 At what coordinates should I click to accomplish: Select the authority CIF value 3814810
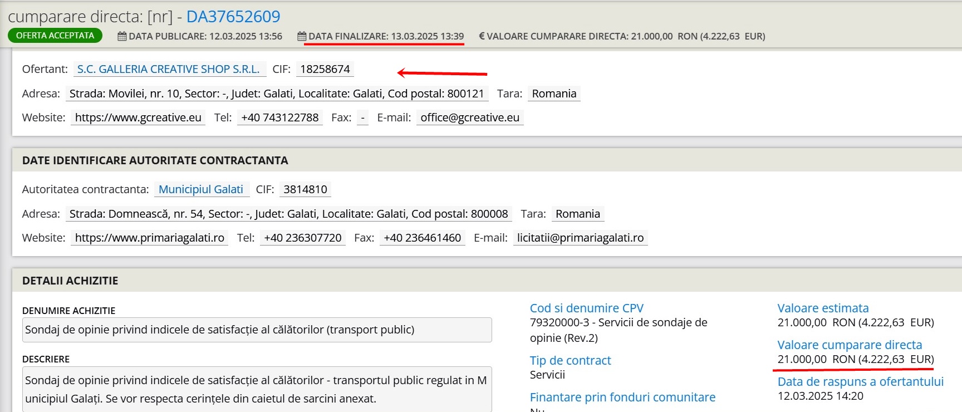pos(305,189)
